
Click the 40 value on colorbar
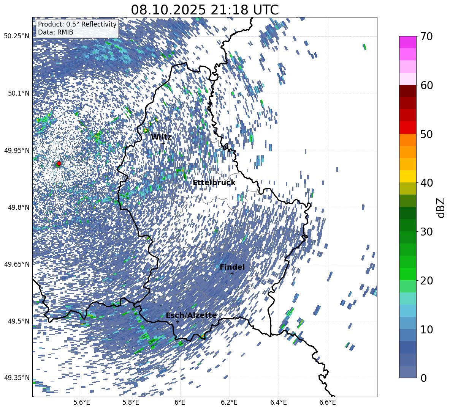pos(426,183)
